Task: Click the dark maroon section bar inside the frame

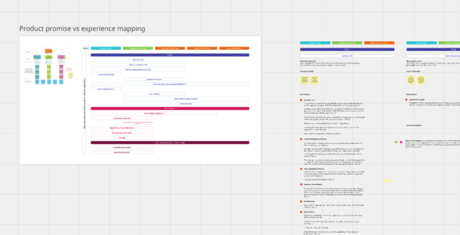Action: [170, 143]
